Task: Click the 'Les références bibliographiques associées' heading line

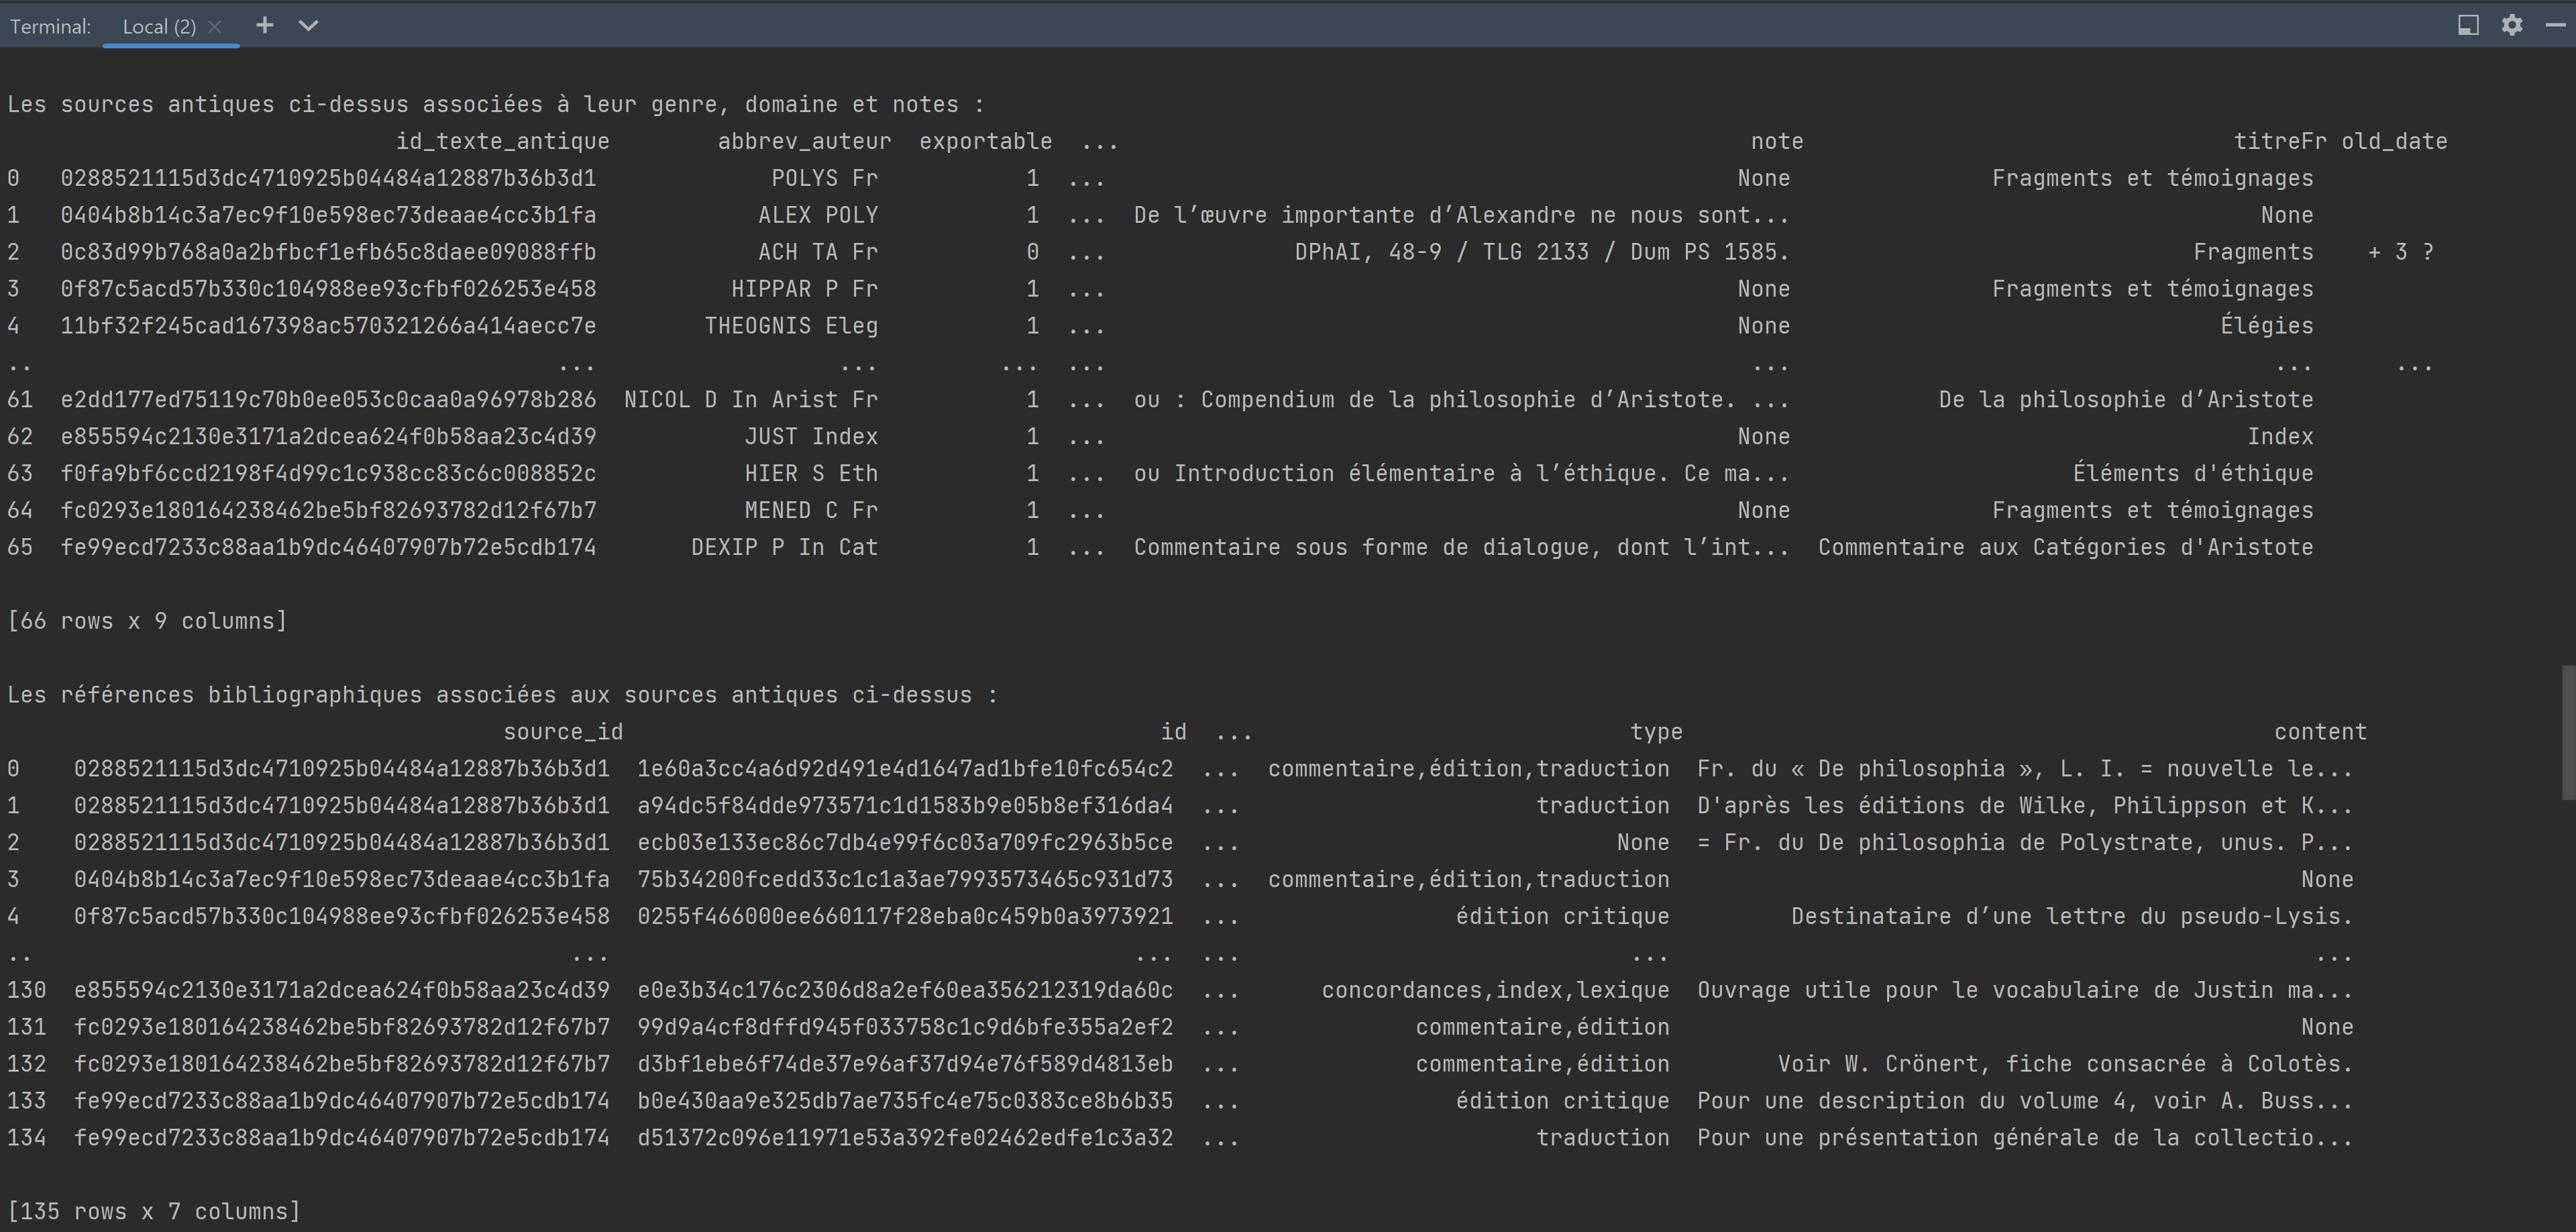Action: pyautogui.click(x=502, y=696)
